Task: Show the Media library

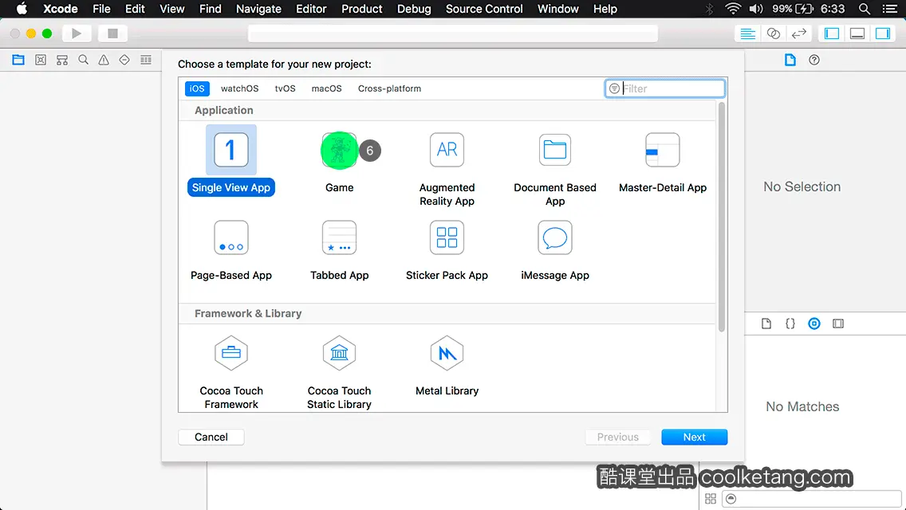Action: tap(838, 324)
